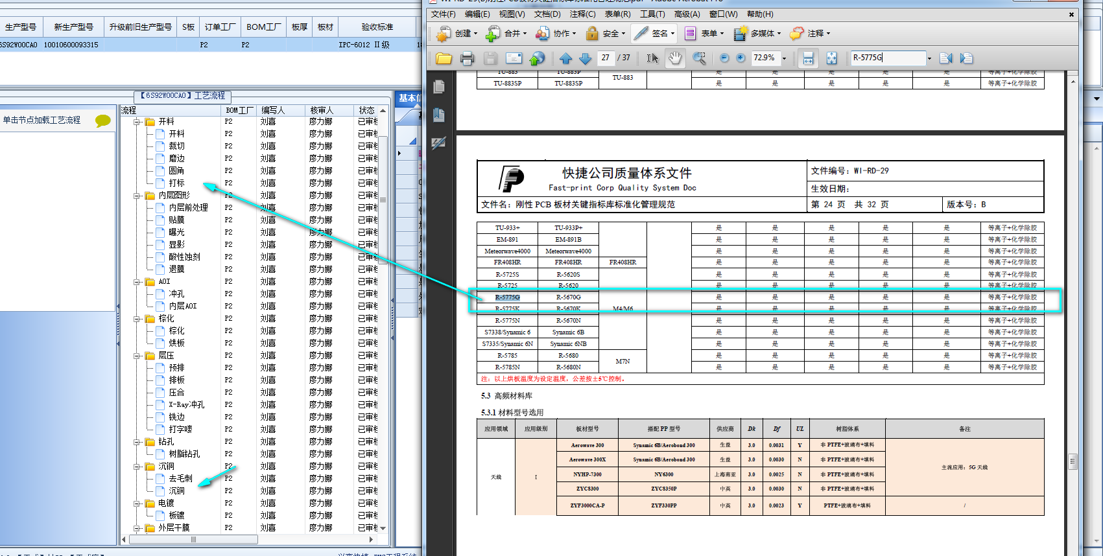The height and width of the screenshot is (556, 1103).
Task: Open the 文档(D) menu
Action: (547, 14)
